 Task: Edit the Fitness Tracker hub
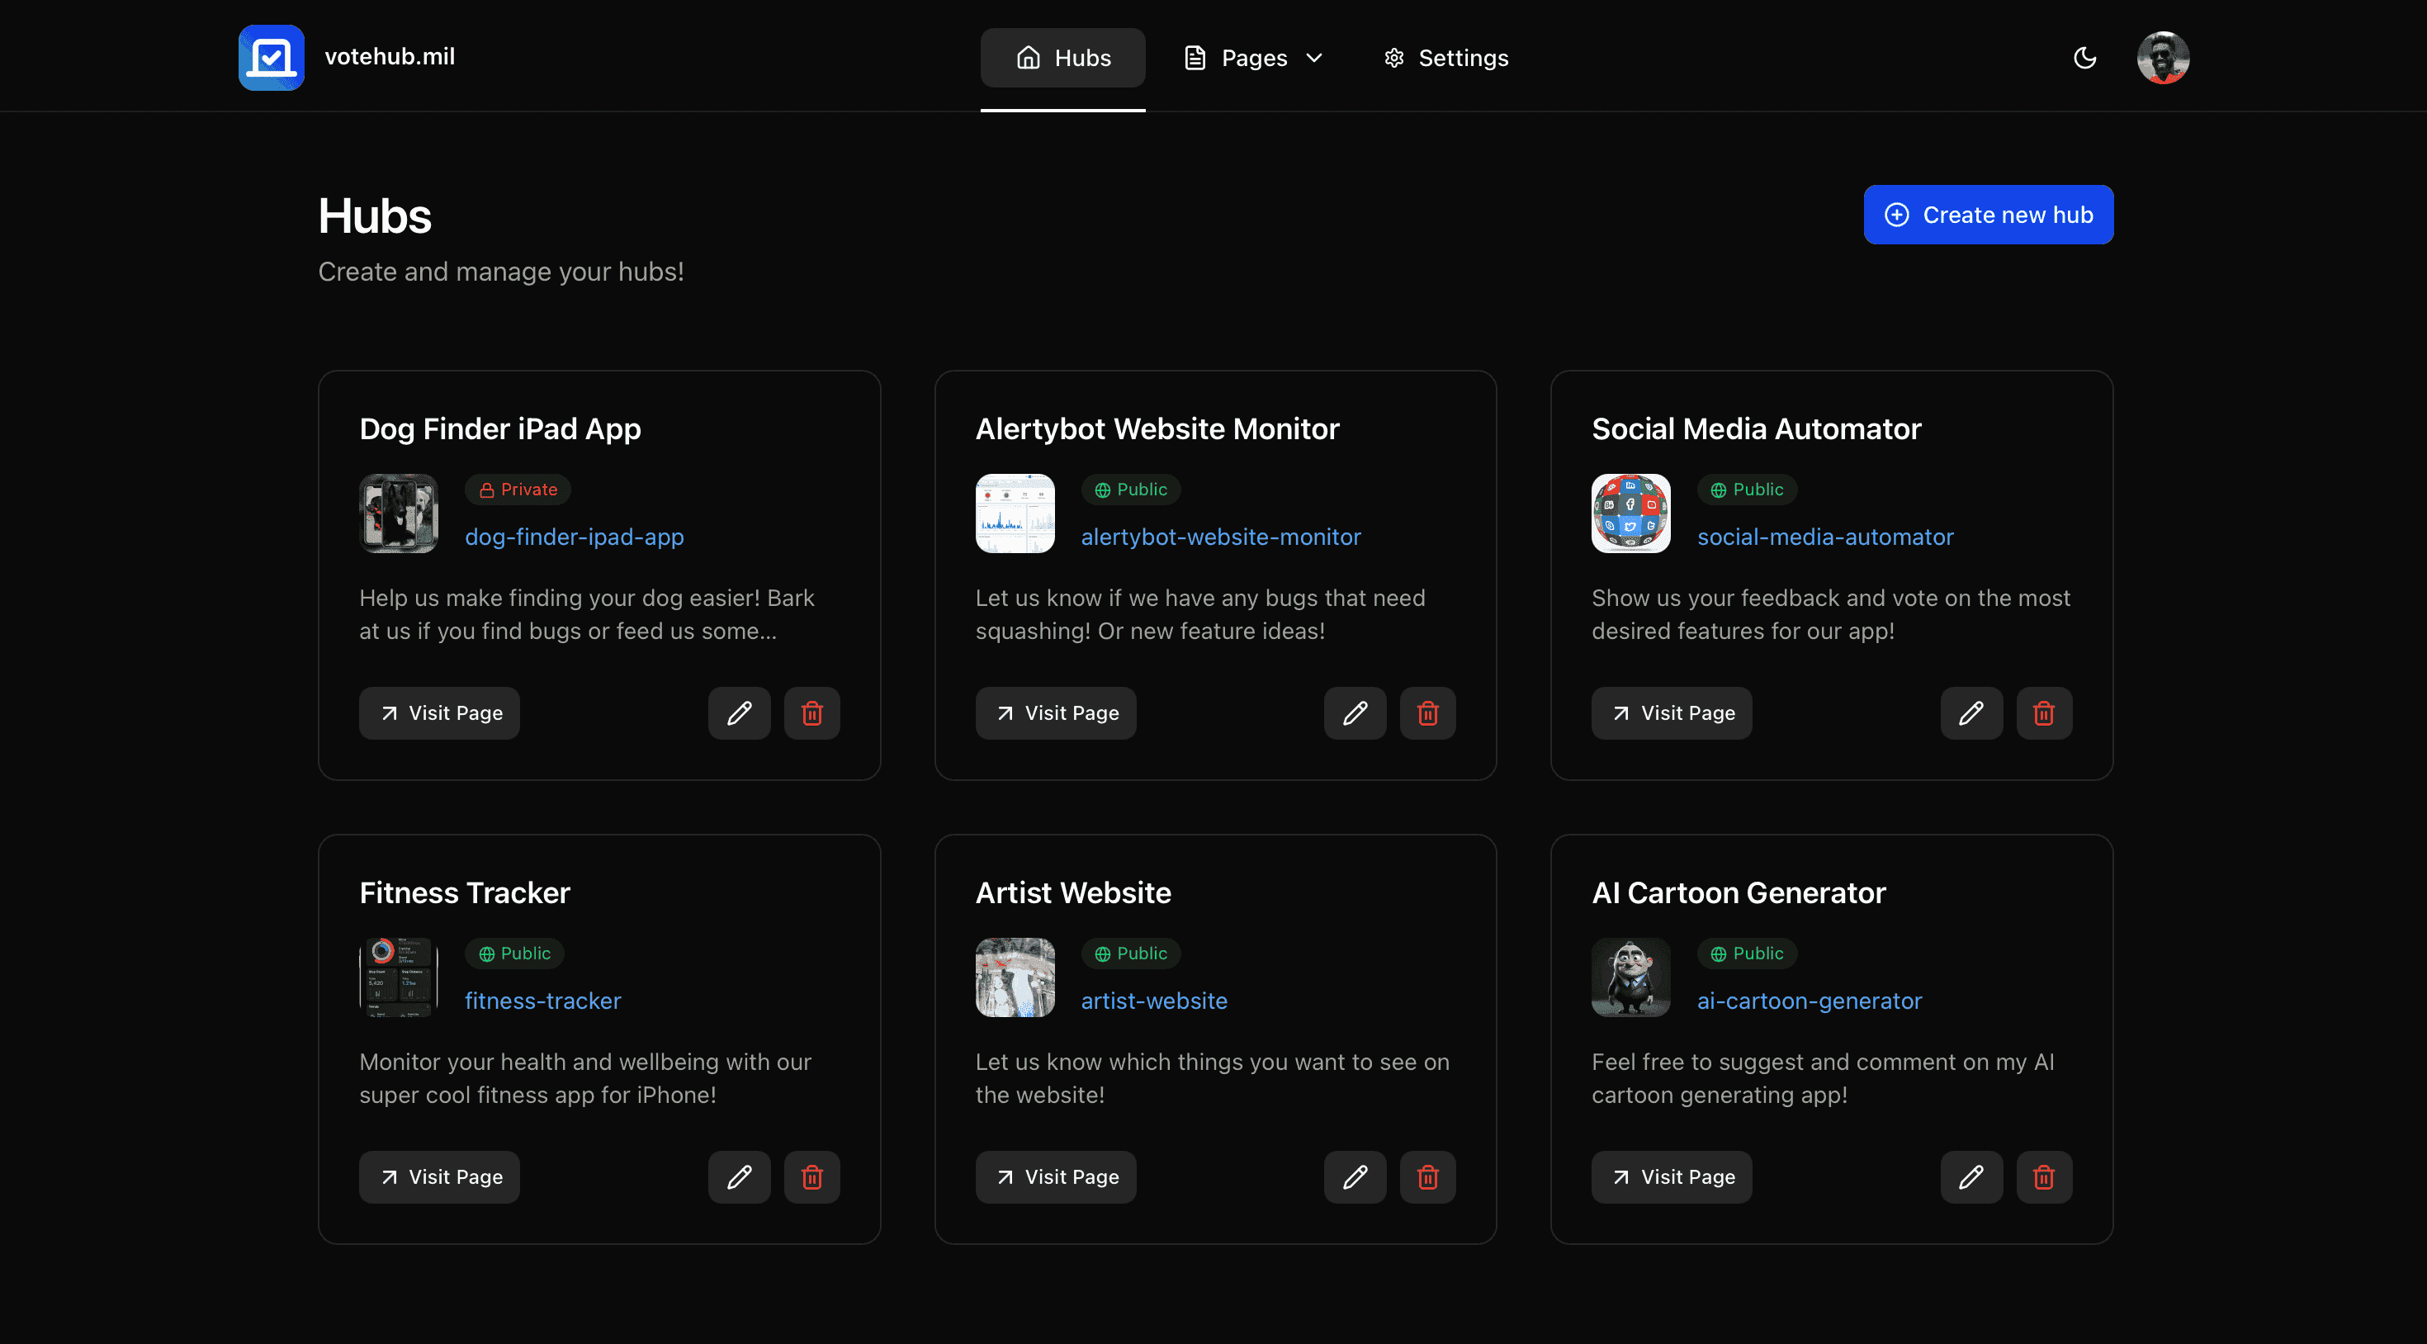pos(739,1177)
